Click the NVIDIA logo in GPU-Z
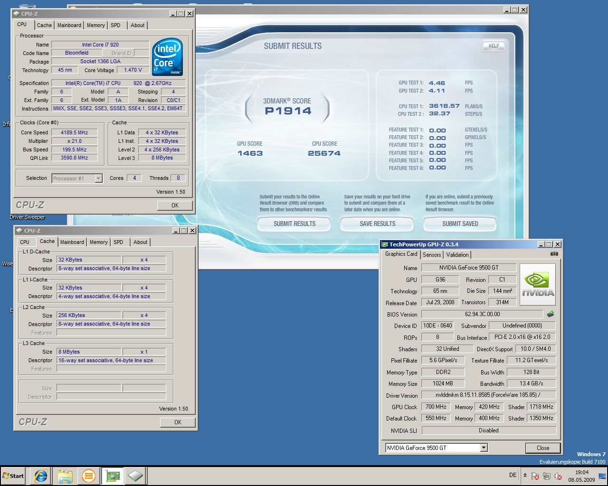This screenshot has width=608, height=486. point(538,284)
